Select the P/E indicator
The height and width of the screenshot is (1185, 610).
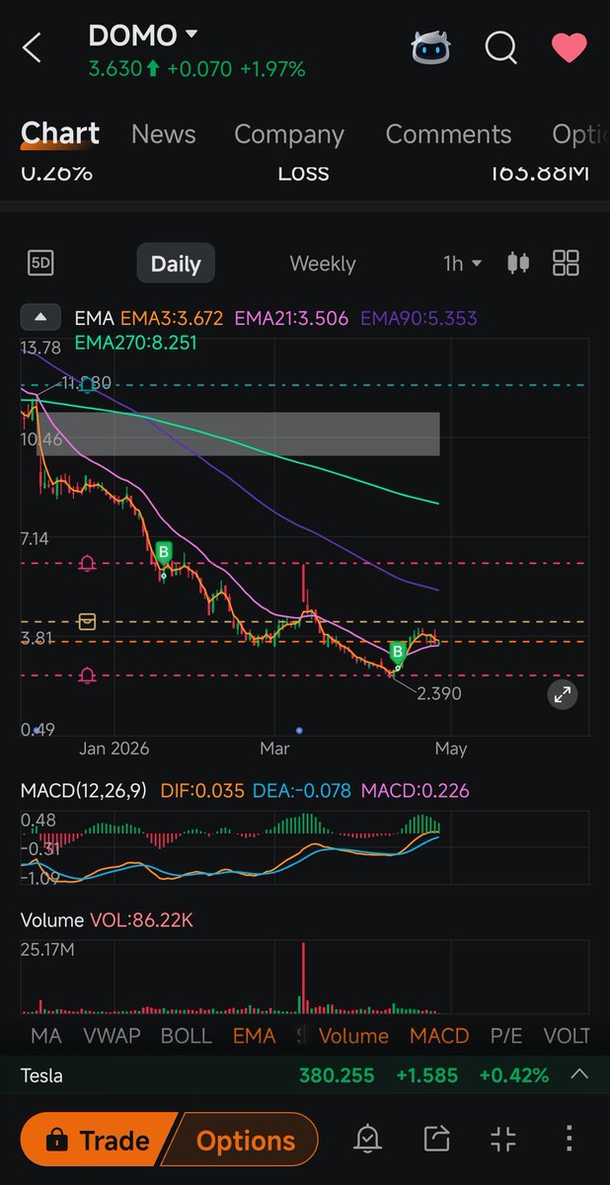click(506, 1035)
